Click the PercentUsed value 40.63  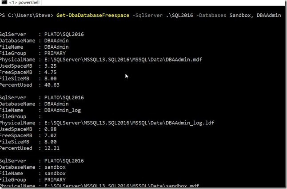coord(50,85)
